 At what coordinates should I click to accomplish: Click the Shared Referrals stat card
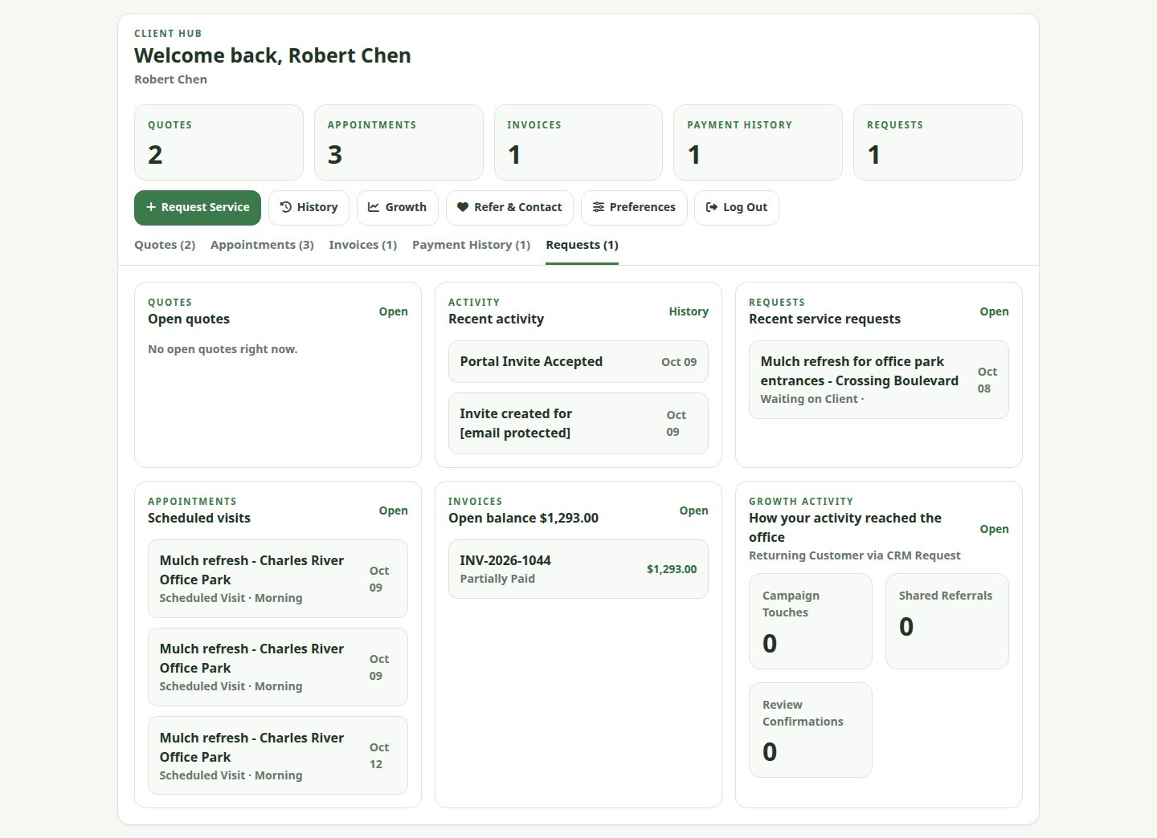point(947,621)
